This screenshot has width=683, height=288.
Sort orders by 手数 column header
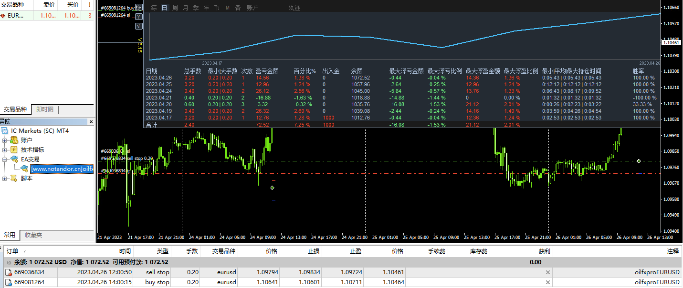[x=186, y=251]
